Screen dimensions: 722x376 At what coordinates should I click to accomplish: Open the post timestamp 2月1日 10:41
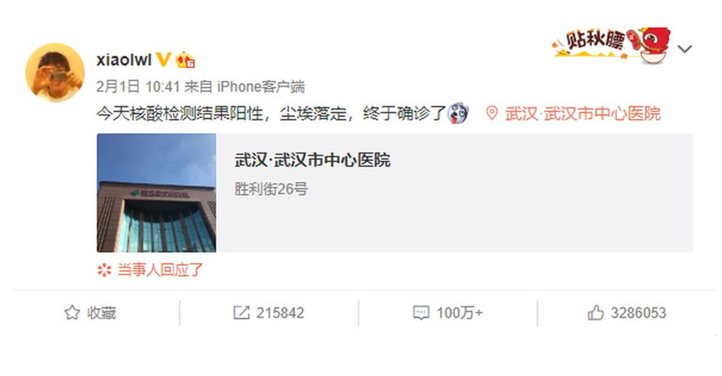(138, 87)
